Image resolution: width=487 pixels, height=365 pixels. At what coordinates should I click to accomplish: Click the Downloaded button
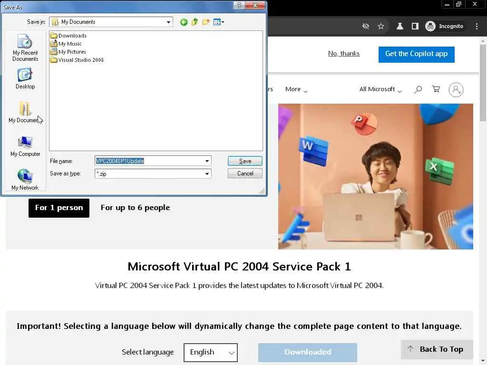pos(308,352)
